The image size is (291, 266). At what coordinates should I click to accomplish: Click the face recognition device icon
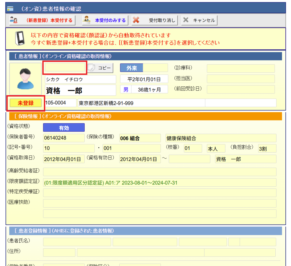[x=20, y=38]
